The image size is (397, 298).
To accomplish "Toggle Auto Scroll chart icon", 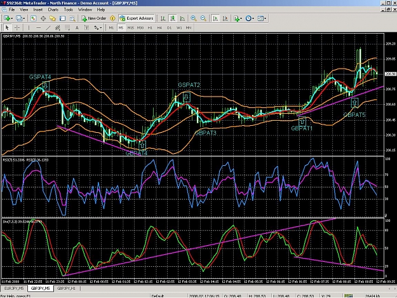I will click(x=215, y=18).
